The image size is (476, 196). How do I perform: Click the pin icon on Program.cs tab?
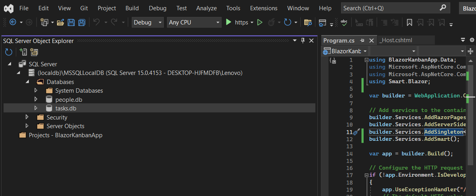click(362, 41)
